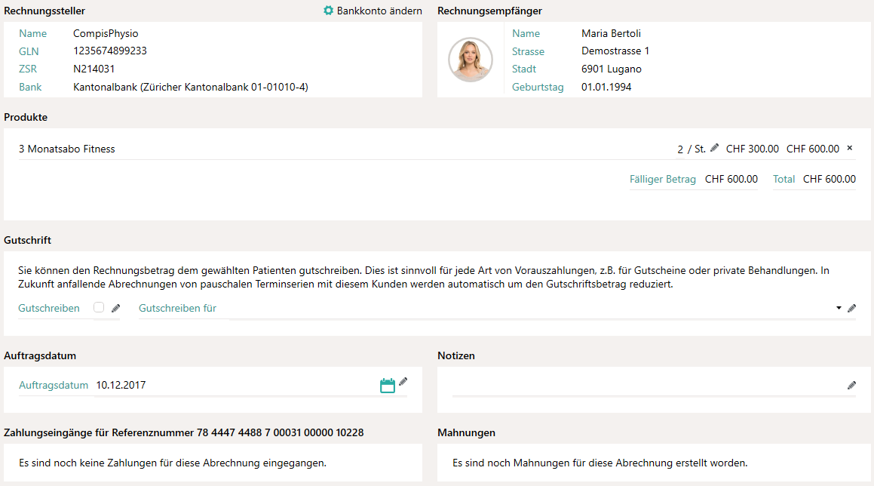The width and height of the screenshot is (874, 486).
Task: Remove the 3 Monatsabo Fitness product line
Action: (850, 148)
